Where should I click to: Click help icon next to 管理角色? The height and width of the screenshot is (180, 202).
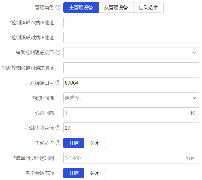(58, 8)
